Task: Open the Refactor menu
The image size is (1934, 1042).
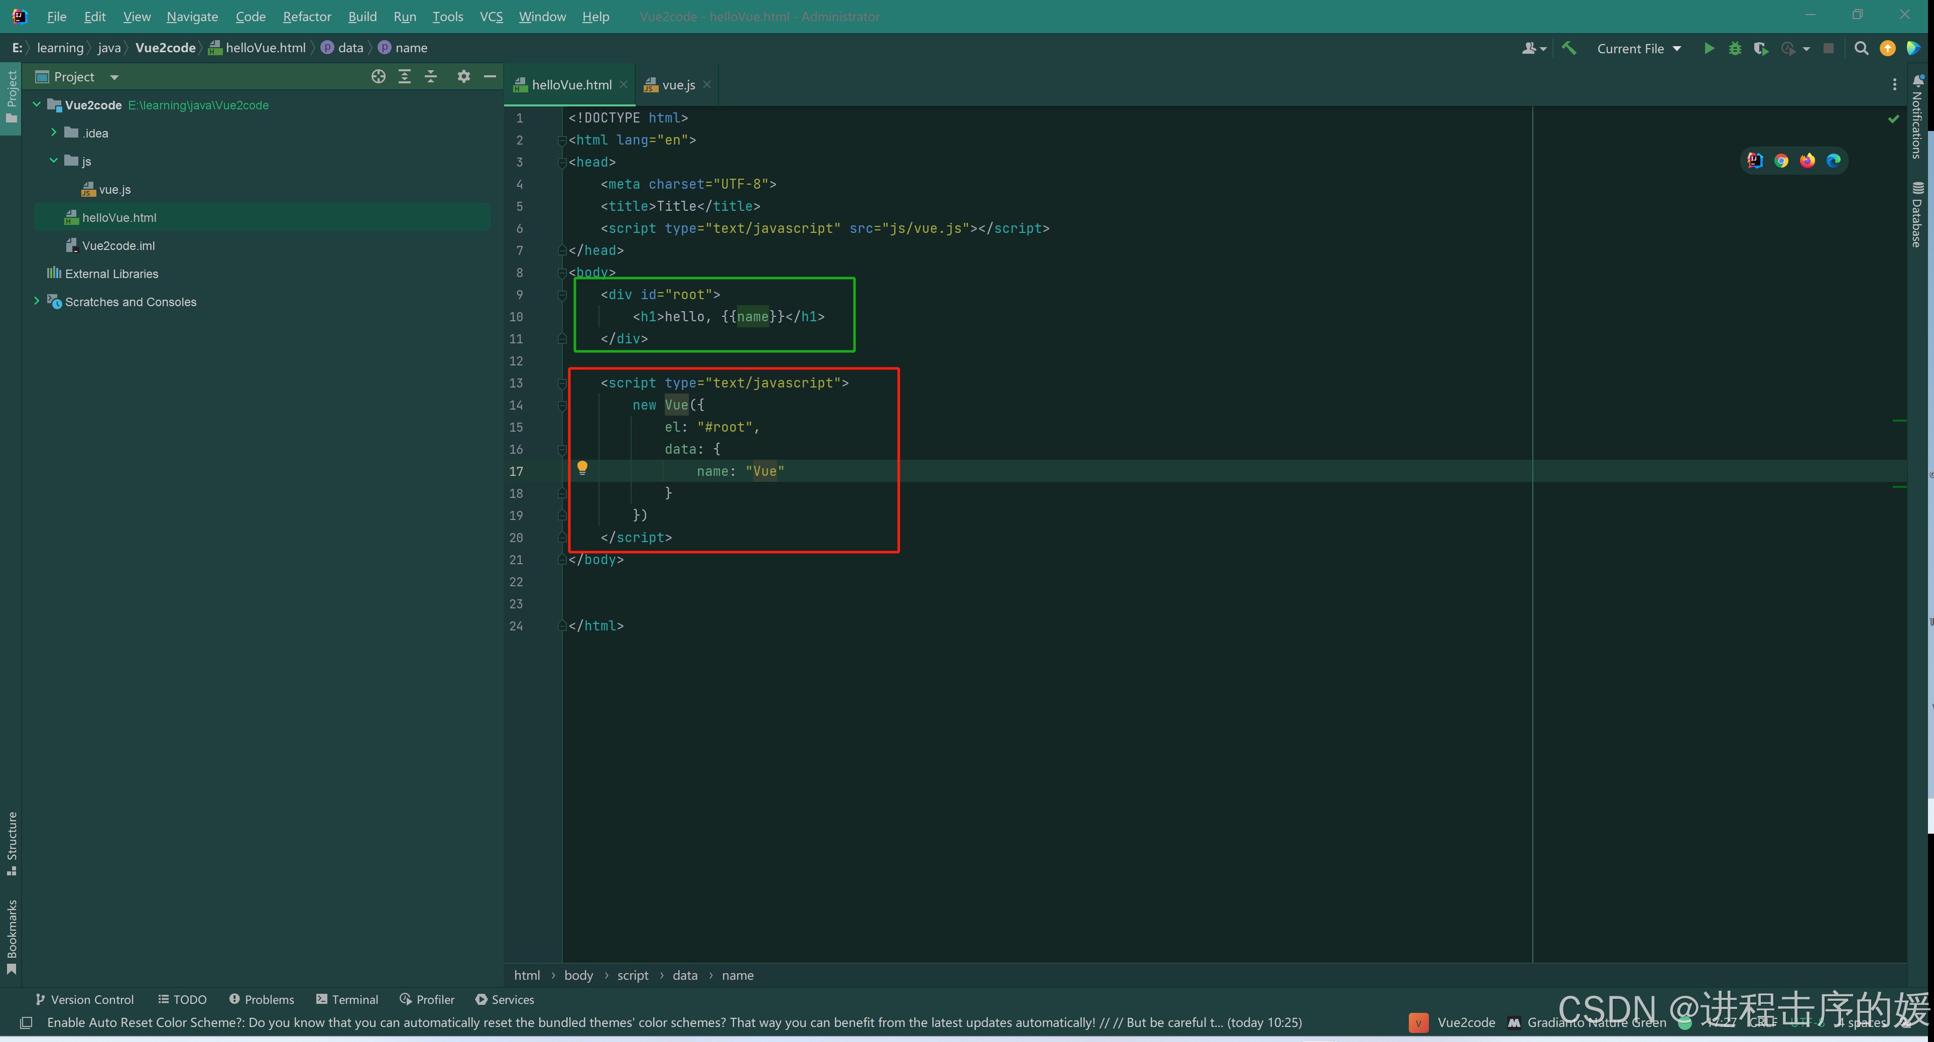Action: click(x=306, y=17)
